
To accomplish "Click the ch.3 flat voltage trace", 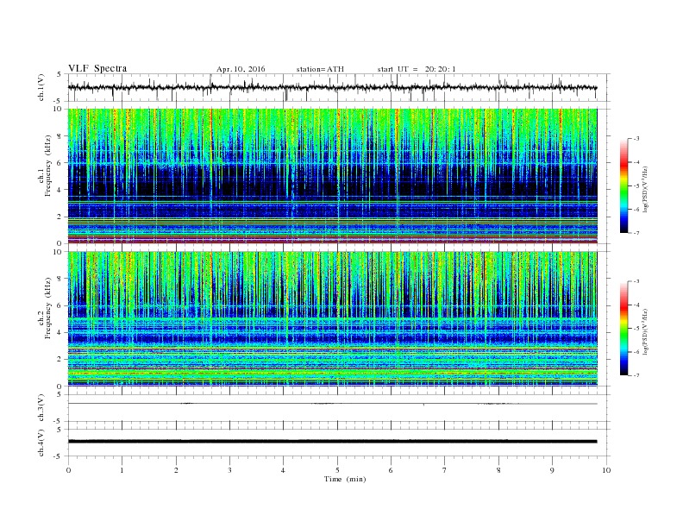I will (x=332, y=404).
